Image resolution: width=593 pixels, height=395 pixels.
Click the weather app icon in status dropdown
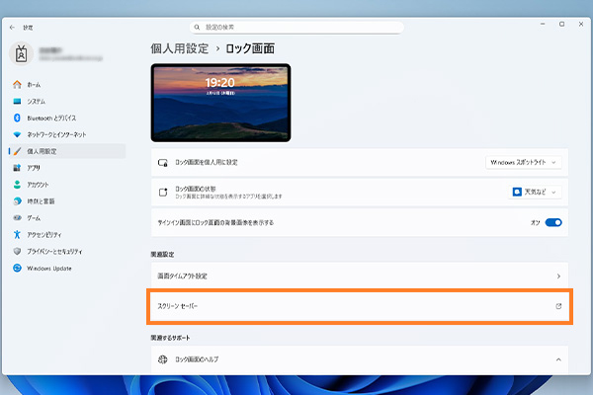pyautogui.click(x=517, y=192)
